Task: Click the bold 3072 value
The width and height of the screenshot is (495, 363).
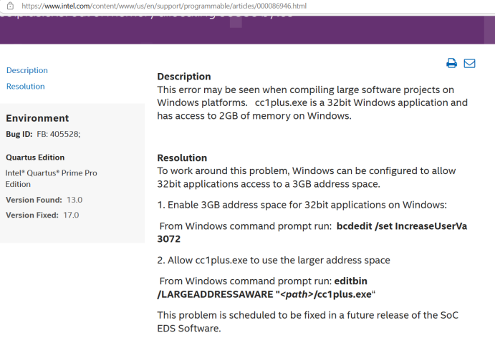Action: point(169,239)
